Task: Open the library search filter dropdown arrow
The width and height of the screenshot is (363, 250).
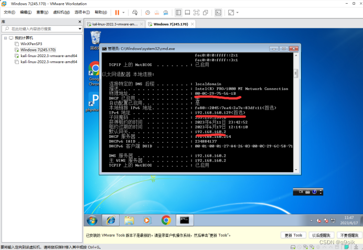Action: (80, 29)
